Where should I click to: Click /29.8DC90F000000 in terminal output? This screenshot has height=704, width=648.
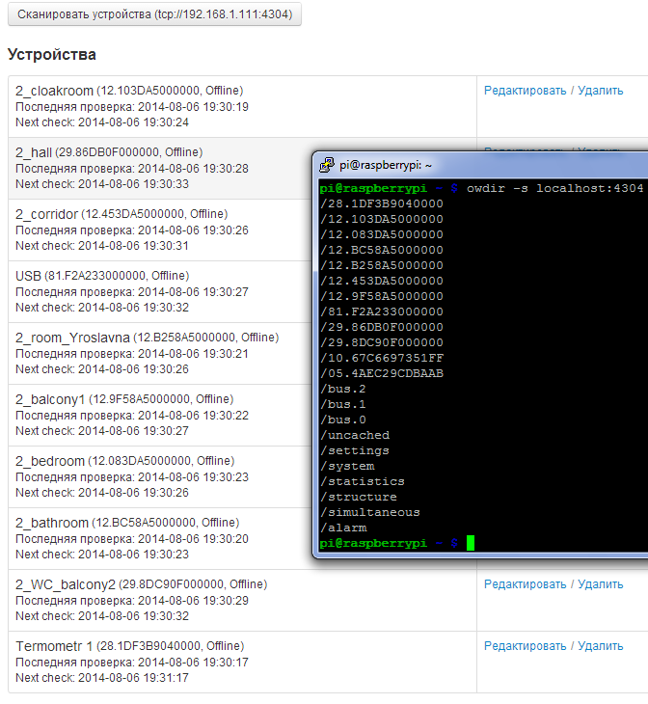pyautogui.click(x=382, y=342)
